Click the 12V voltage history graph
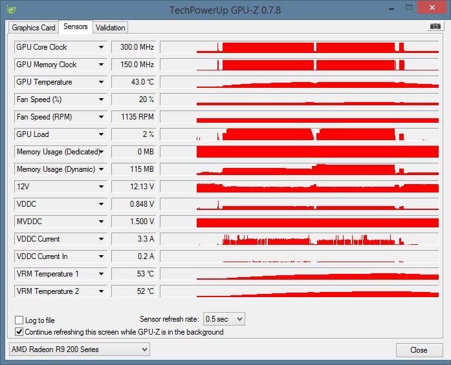 [300, 187]
